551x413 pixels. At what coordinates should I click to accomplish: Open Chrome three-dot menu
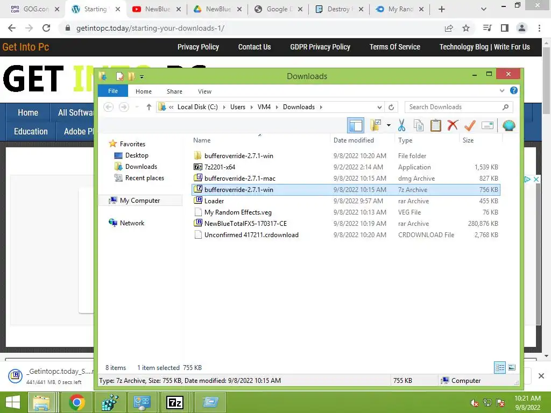point(539,28)
